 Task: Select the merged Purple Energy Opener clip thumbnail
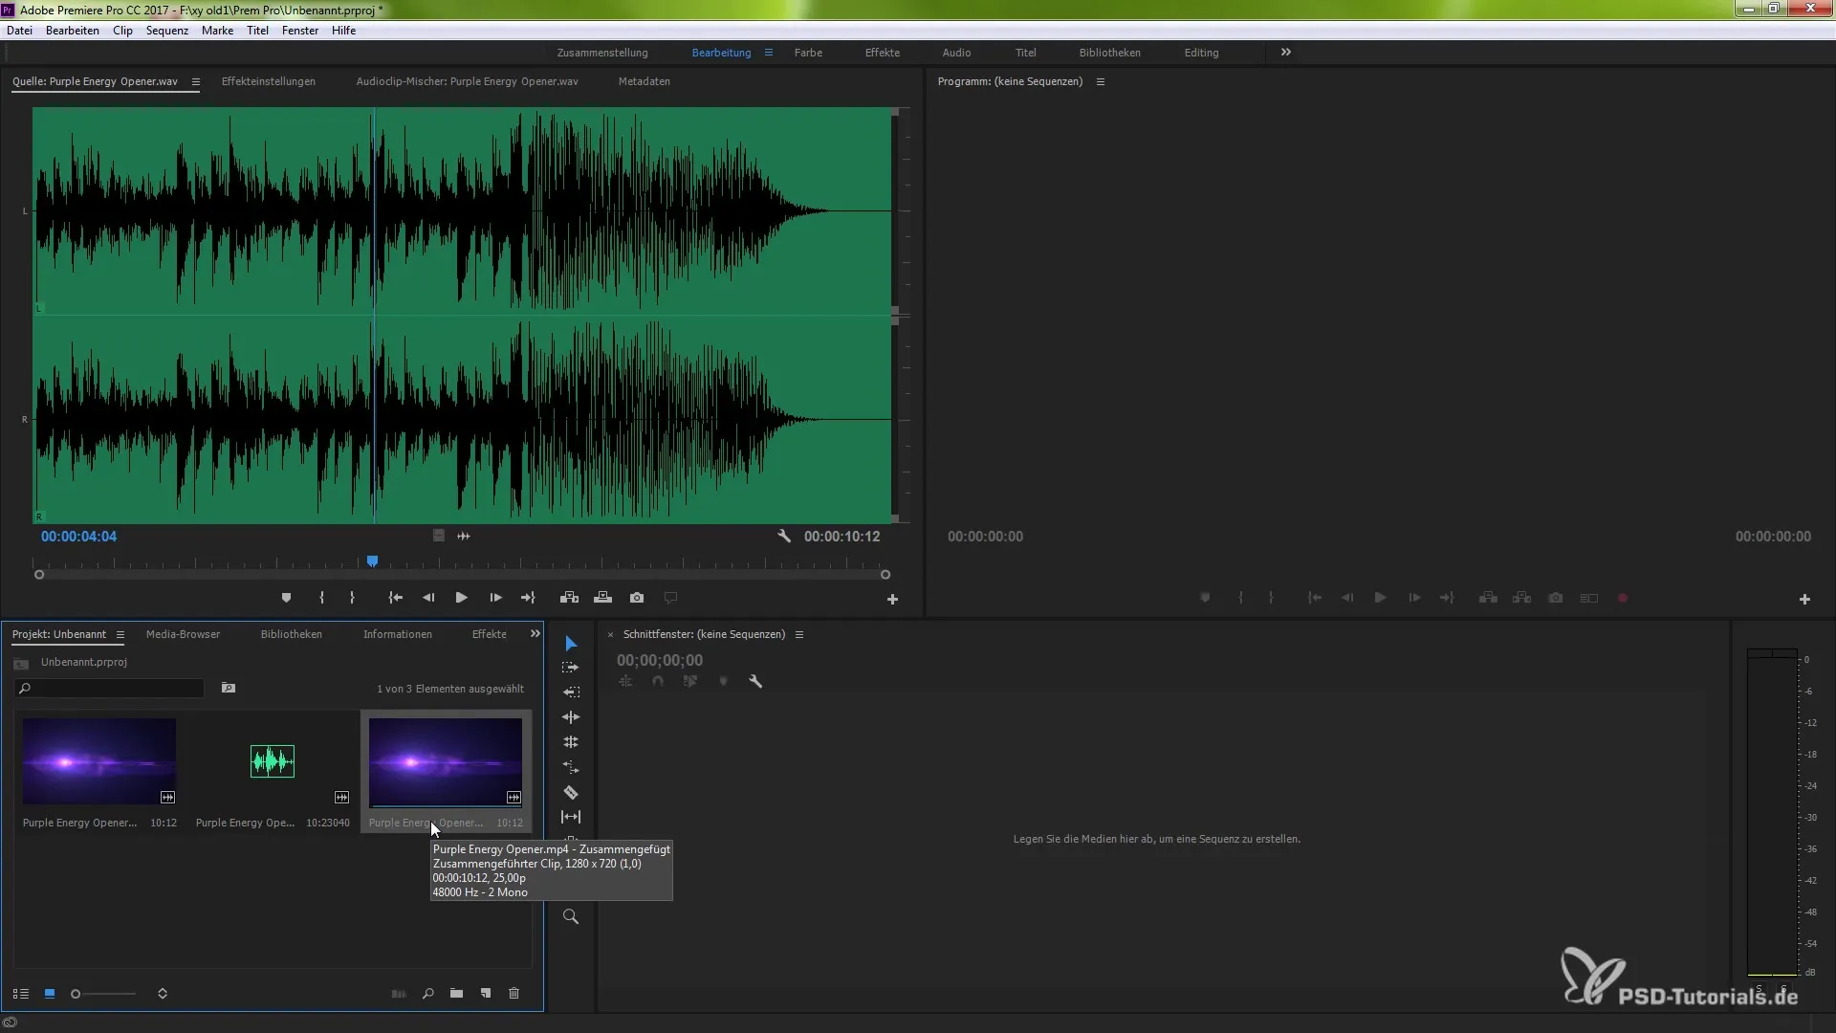[x=446, y=761]
